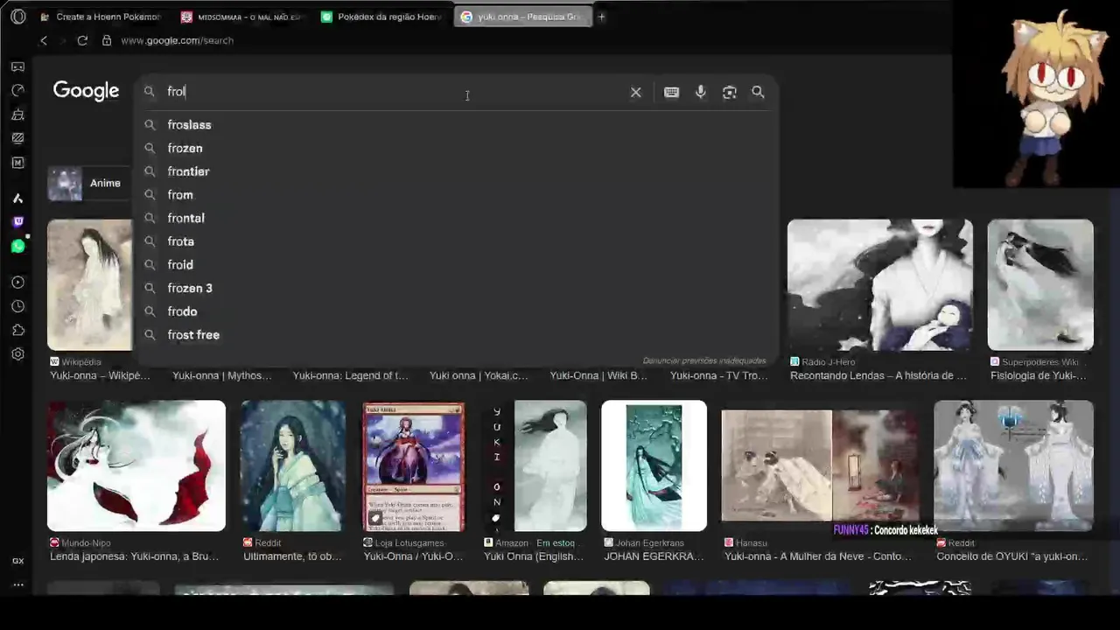Switch to Create a Hoenn Pokemon tab
1120x630 pixels.
(100, 17)
